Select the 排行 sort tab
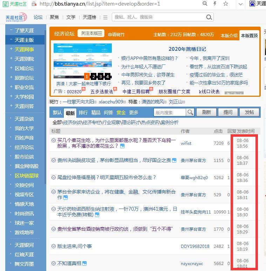Image resolution: width=266 pixels, height=271 pixels. pyautogui.click(x=83, y=113)
